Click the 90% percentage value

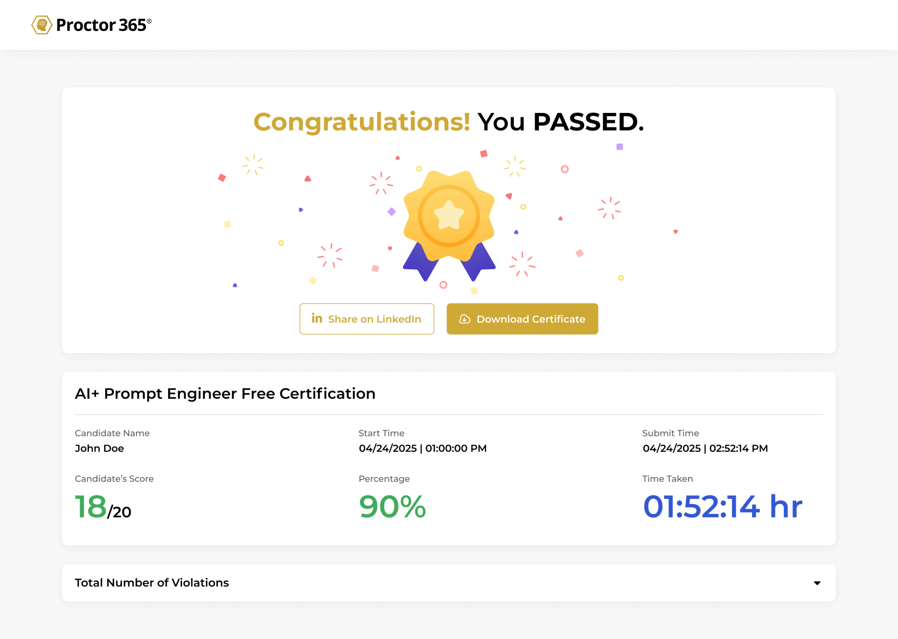click(392, 507)
